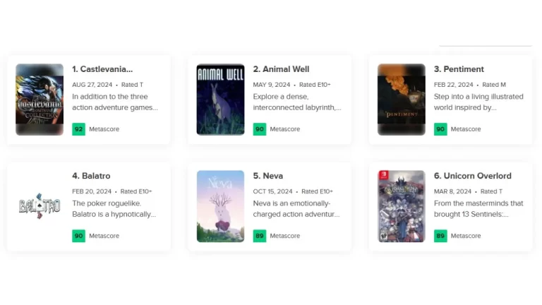Open Castlevania cover art thumbnail
The width and height of the screenshot is (542, 305).
click(x=40, y=100)
